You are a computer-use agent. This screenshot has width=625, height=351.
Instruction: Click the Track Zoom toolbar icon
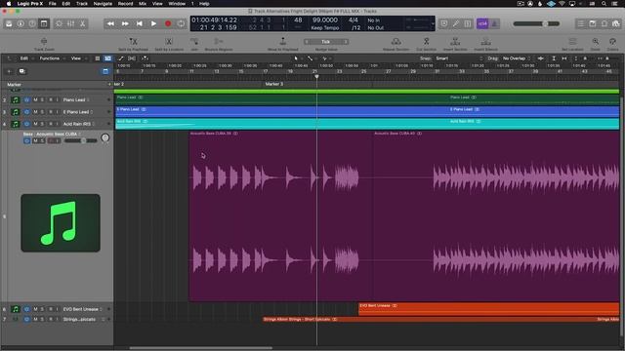click(x=44, y=41)
